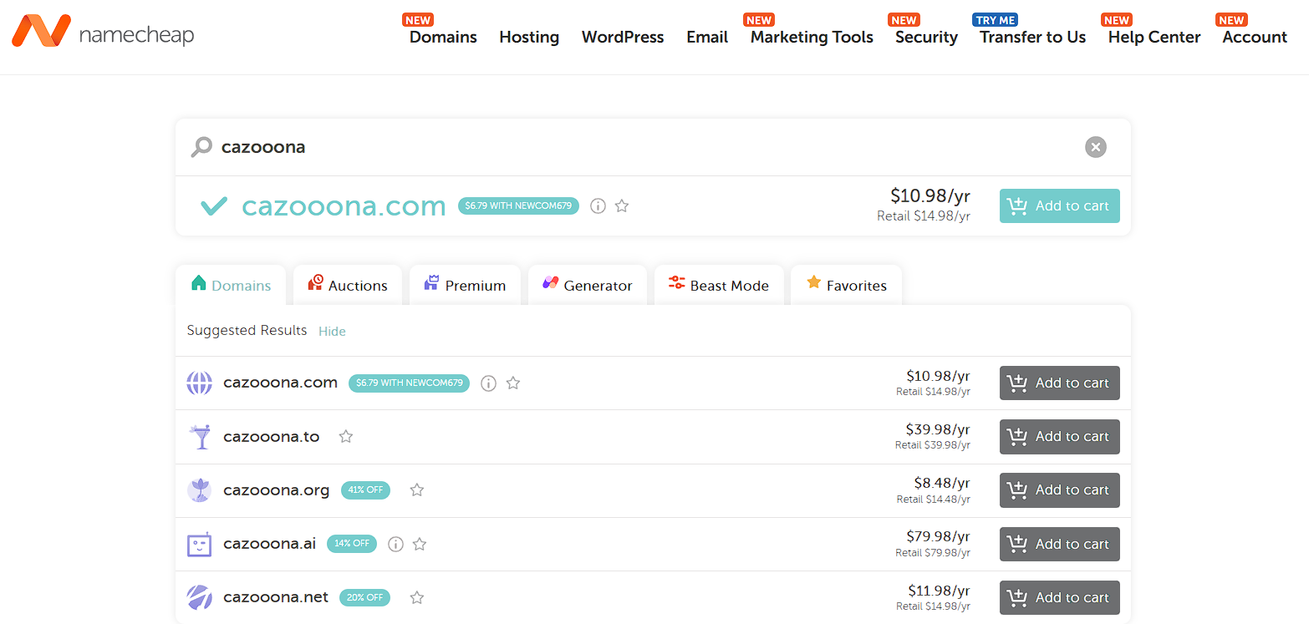1309x624 pixels.
Task: Click the robot face icon for cazooona.ai
Action: click(x=199, y=544)
